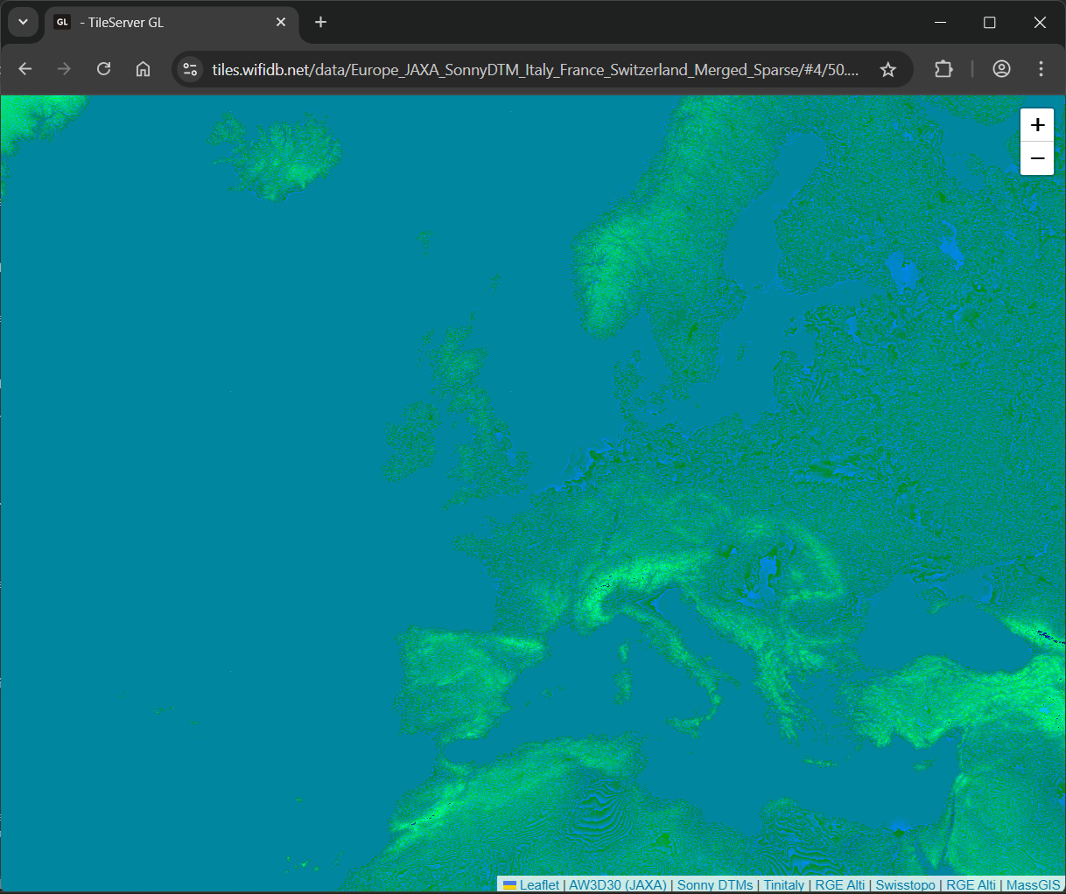Open the Leaflet attribution link

pos(539,885)
